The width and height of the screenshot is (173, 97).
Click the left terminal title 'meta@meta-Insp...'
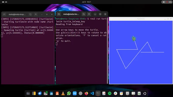point(17,14)
